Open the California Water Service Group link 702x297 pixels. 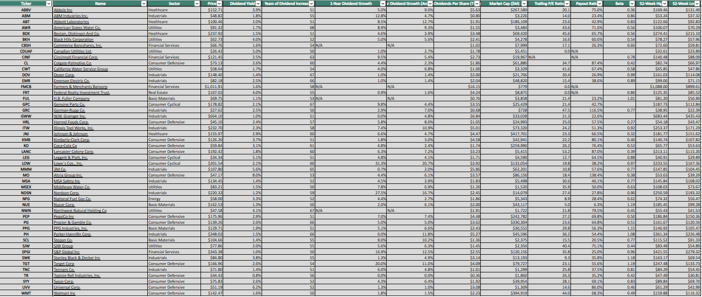[x=81, y=69]
